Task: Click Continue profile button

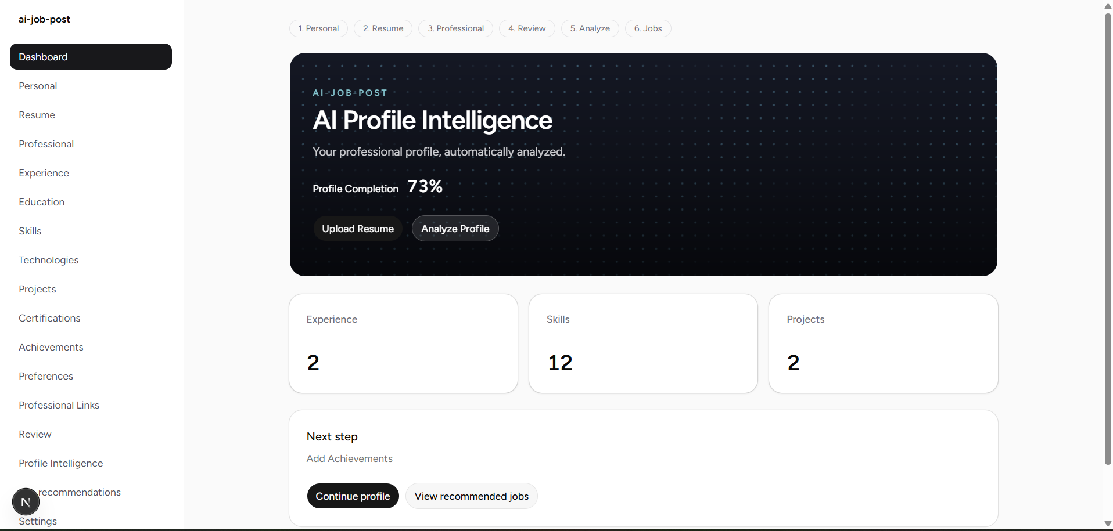Action: 353,496
